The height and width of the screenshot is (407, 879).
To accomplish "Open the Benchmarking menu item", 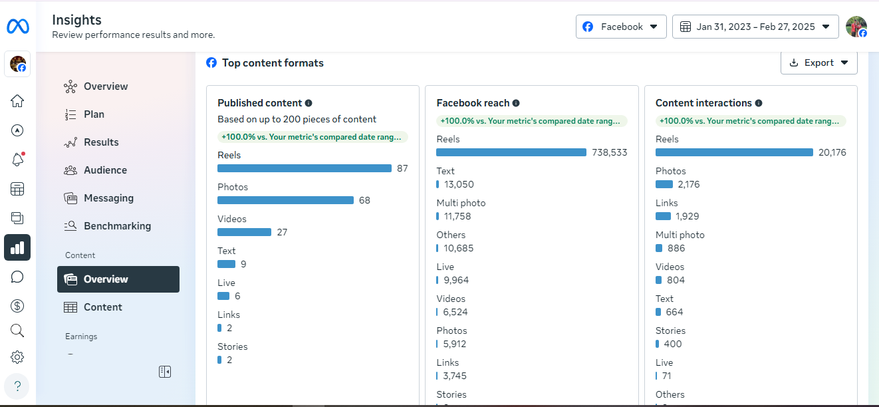I will pos(117,226).
